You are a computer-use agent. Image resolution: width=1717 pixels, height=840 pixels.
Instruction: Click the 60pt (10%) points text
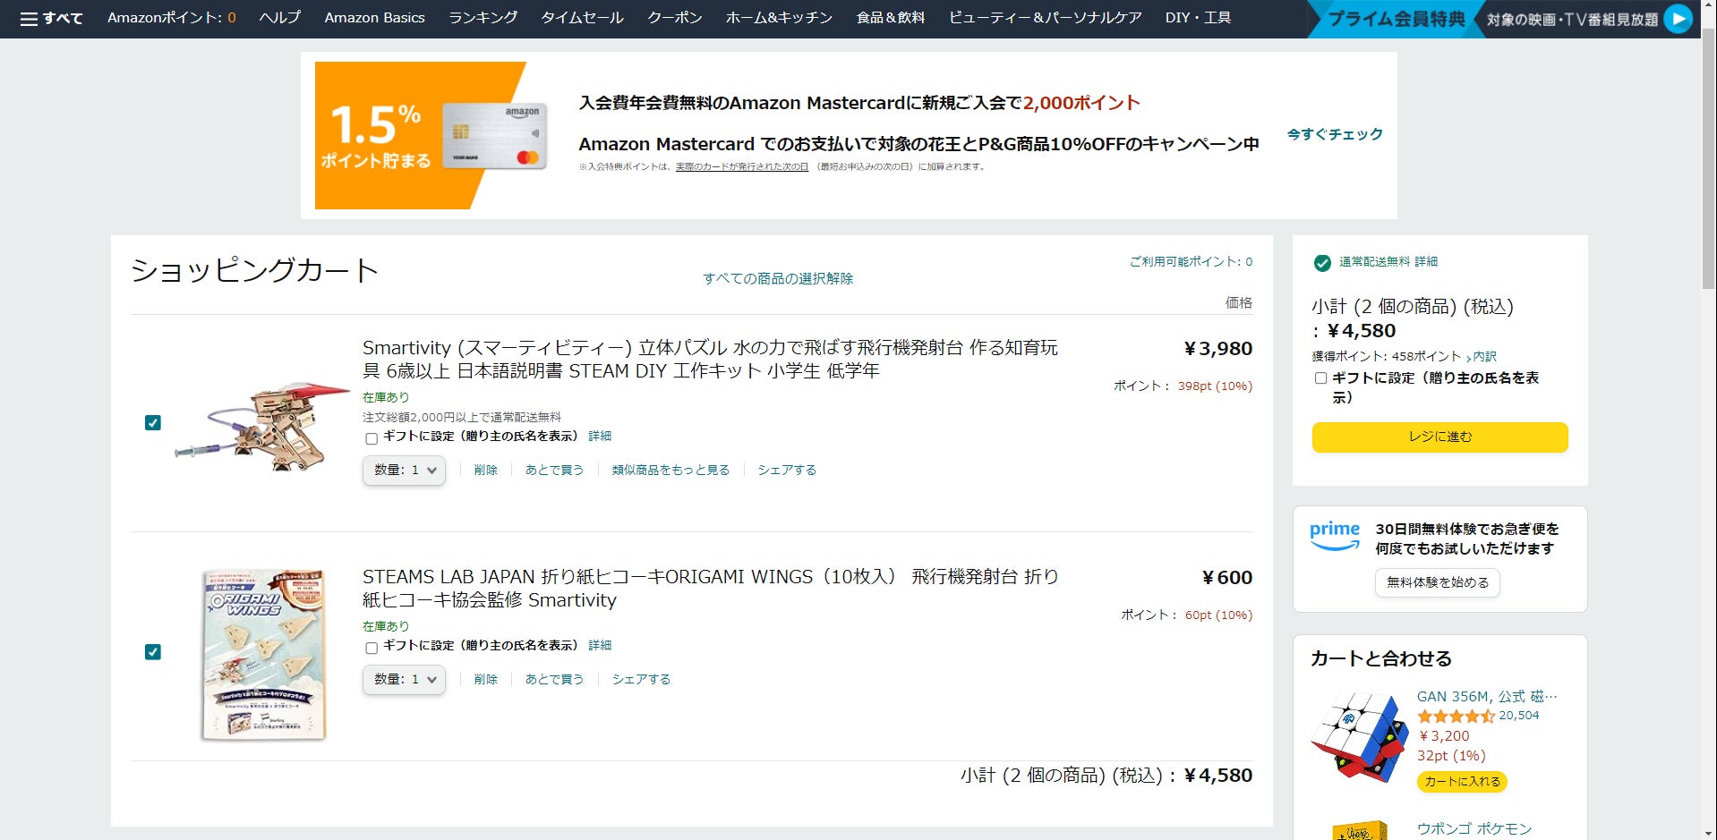(1218, 615)
